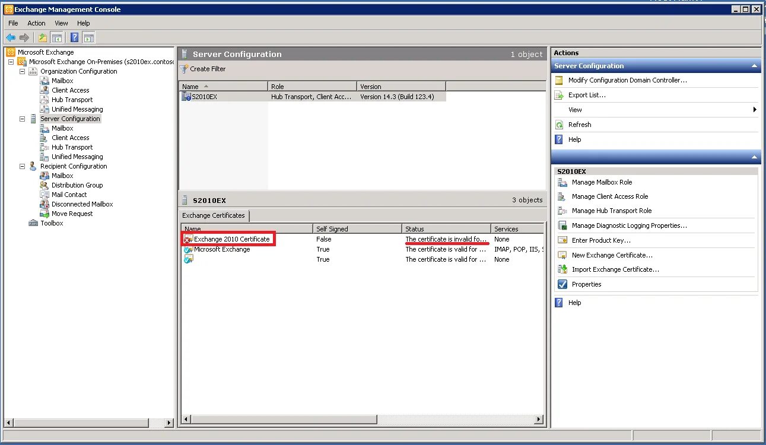
Task: Collapse the S2010EX actions section
Action: (x=754, y=157)
